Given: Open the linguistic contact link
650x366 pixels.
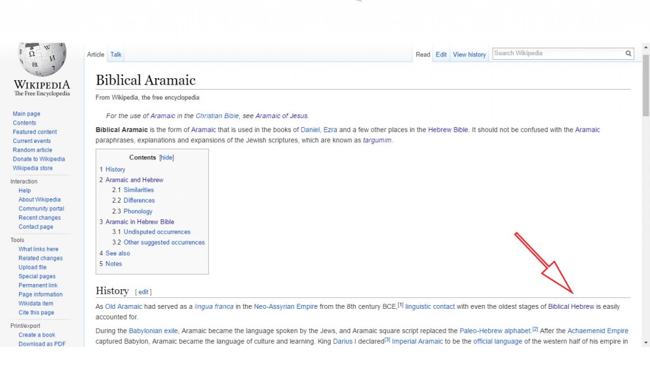Looking at the screenshot, I should click(430, 307).
